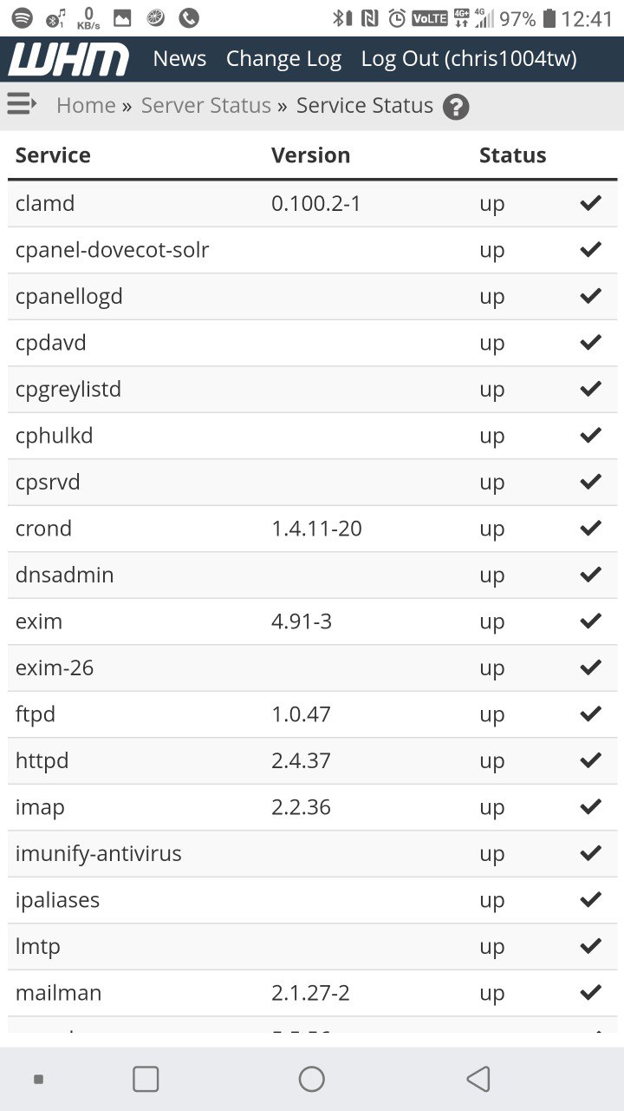Click the checkmark icon for clamd

coord(591,203)
